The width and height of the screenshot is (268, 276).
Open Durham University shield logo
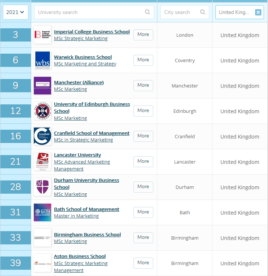point(42,187)
